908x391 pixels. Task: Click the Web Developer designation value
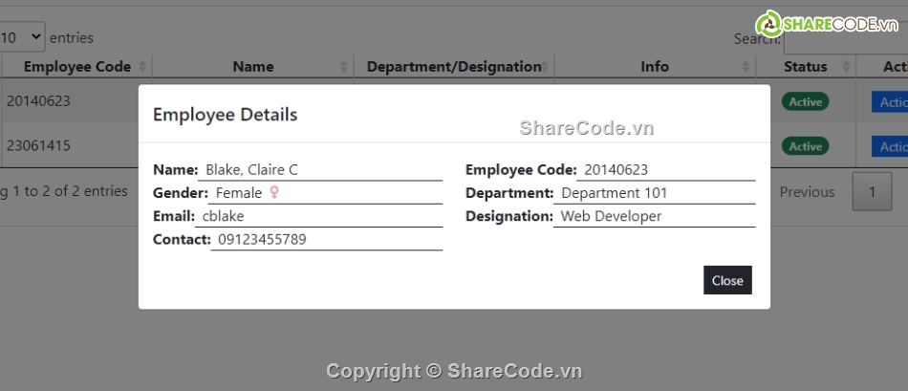coord(611,216)
